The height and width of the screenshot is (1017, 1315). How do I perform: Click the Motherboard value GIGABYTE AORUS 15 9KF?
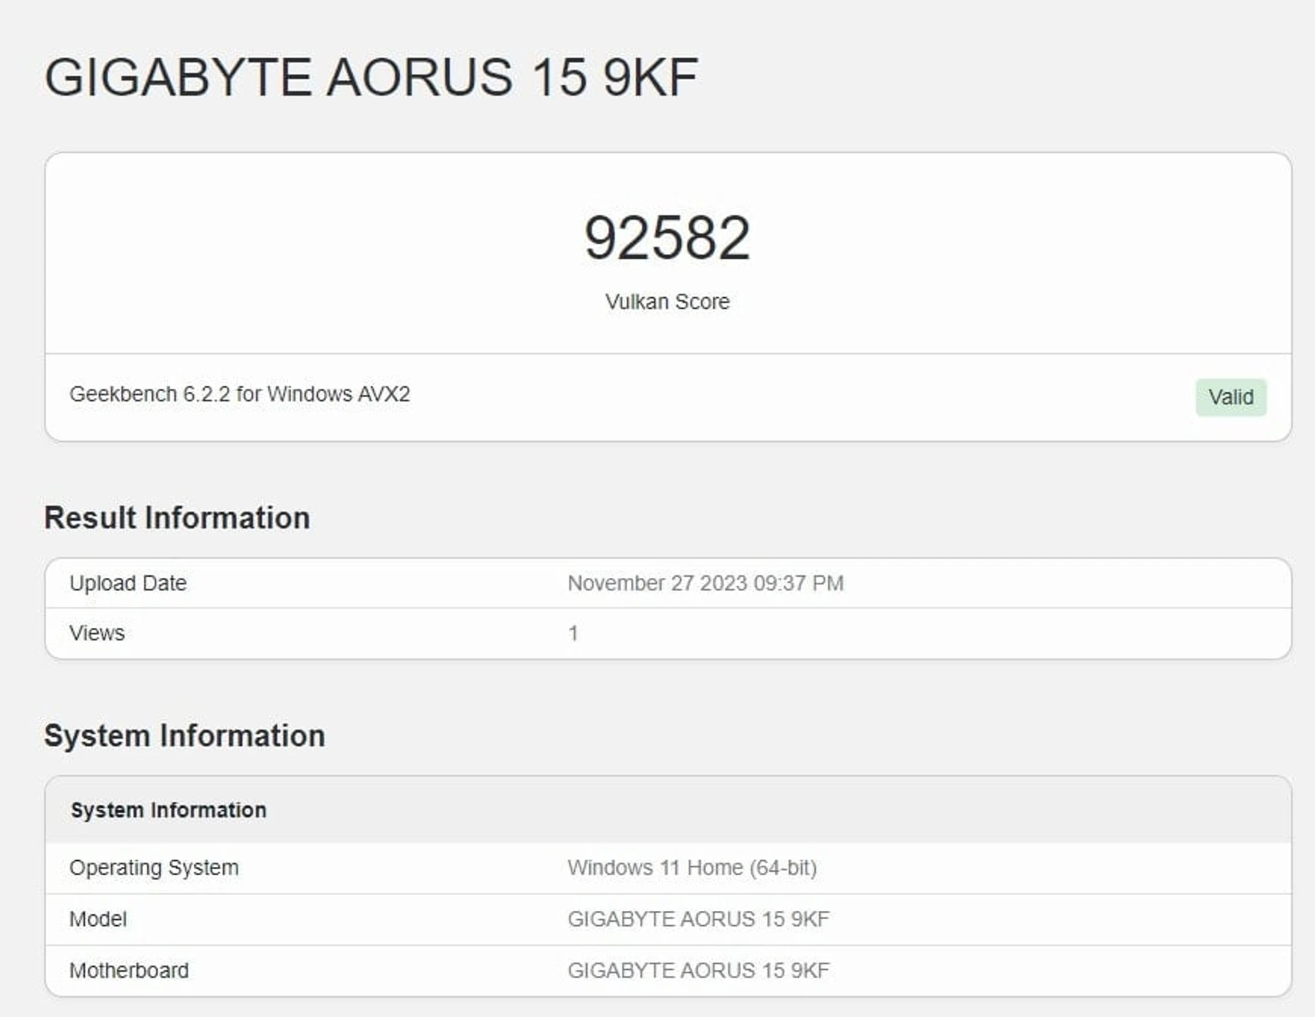point(699,970)
